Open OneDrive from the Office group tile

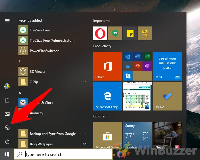point(128,66)
